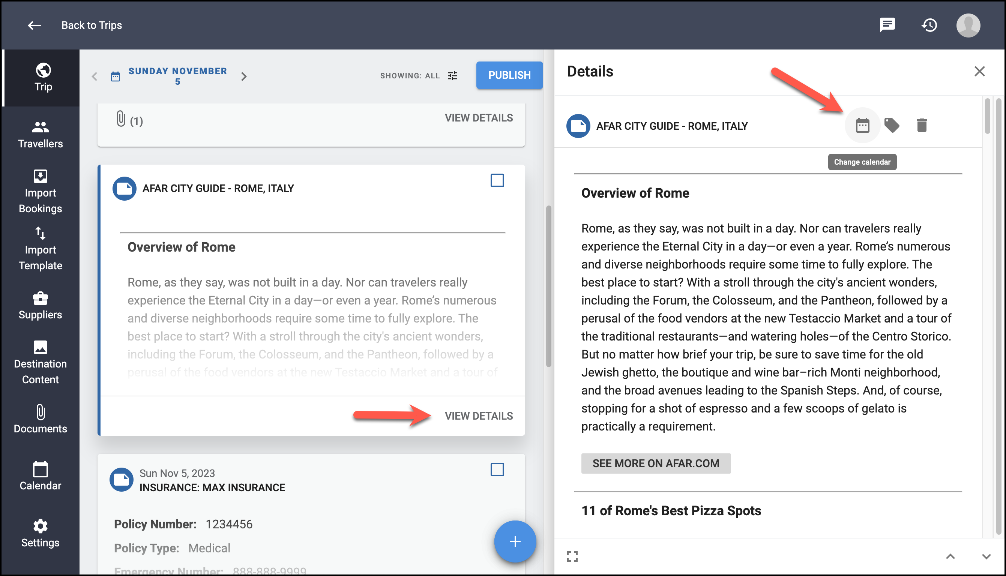Click the Back to Trips link
This screenshot has height=576, width=1006.
coord(92,25)
